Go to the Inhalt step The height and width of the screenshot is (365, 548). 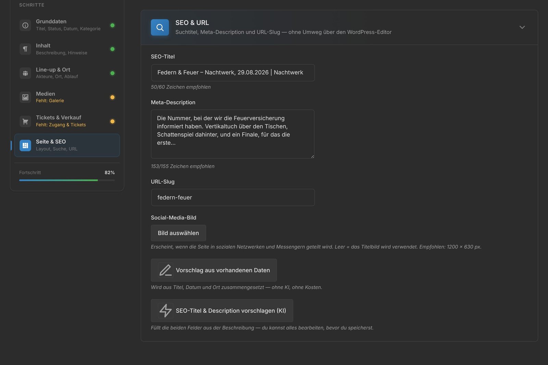click(67, 49)
